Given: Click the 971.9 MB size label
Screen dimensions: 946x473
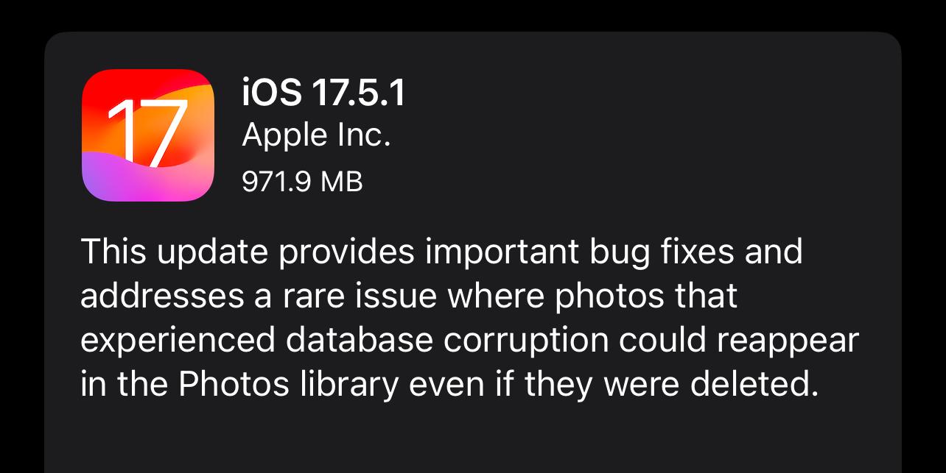Looking at the screenshot, I should (x=302, y=181).
